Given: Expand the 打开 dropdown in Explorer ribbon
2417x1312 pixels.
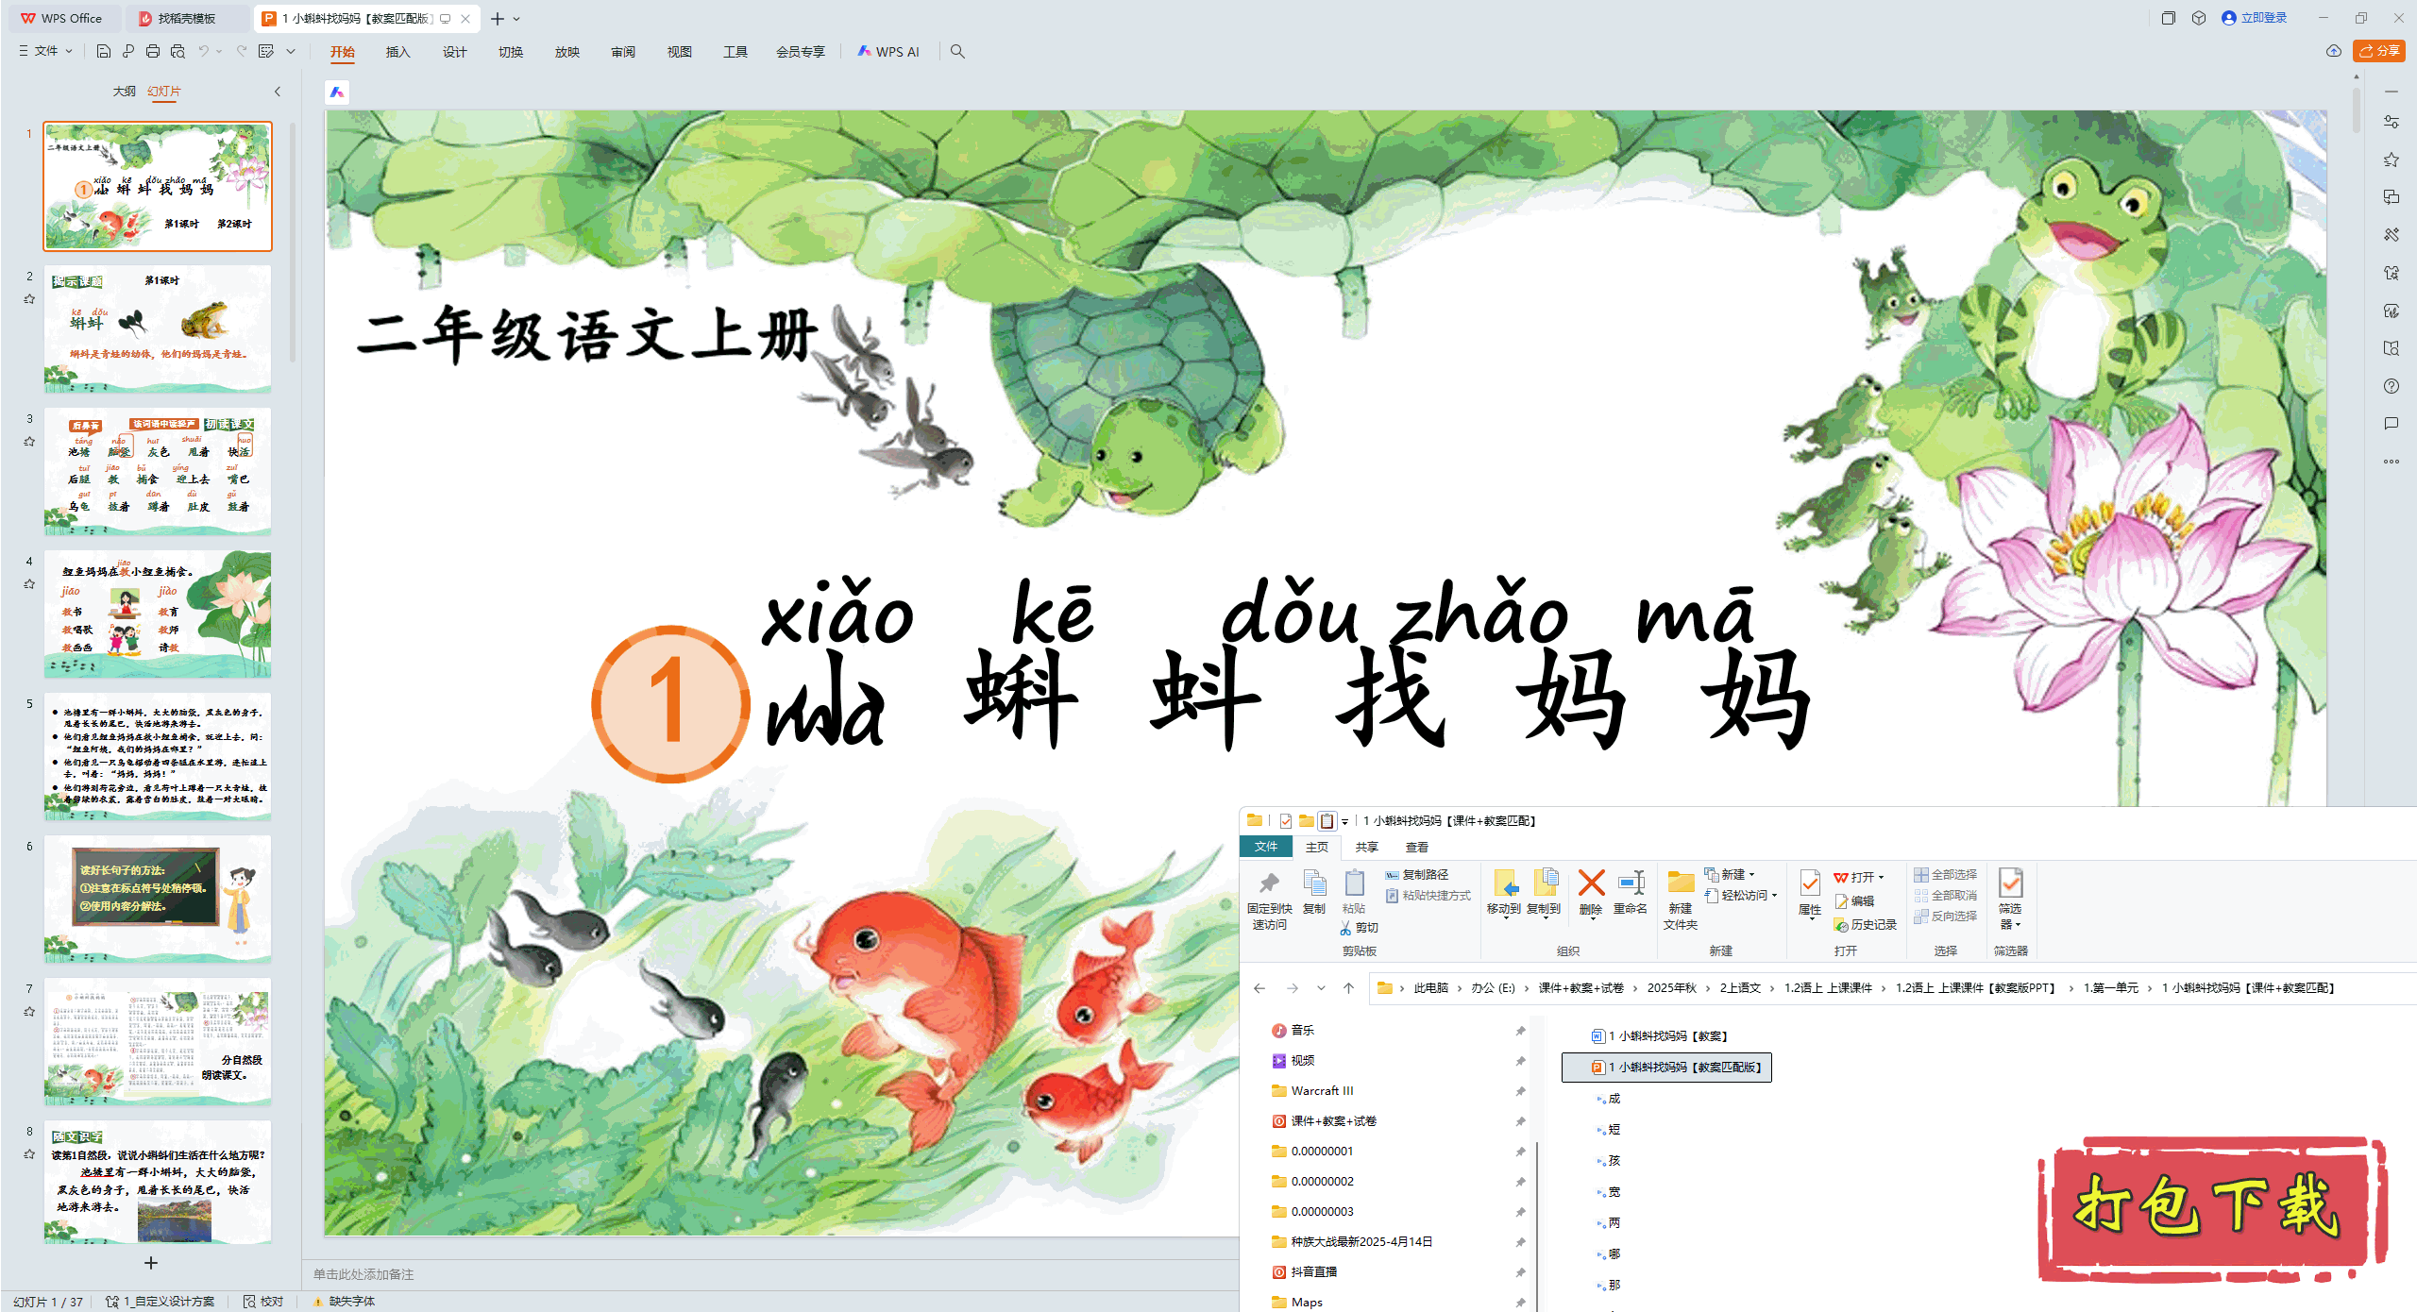Looking at the screenshot, I should [1882, 877].
